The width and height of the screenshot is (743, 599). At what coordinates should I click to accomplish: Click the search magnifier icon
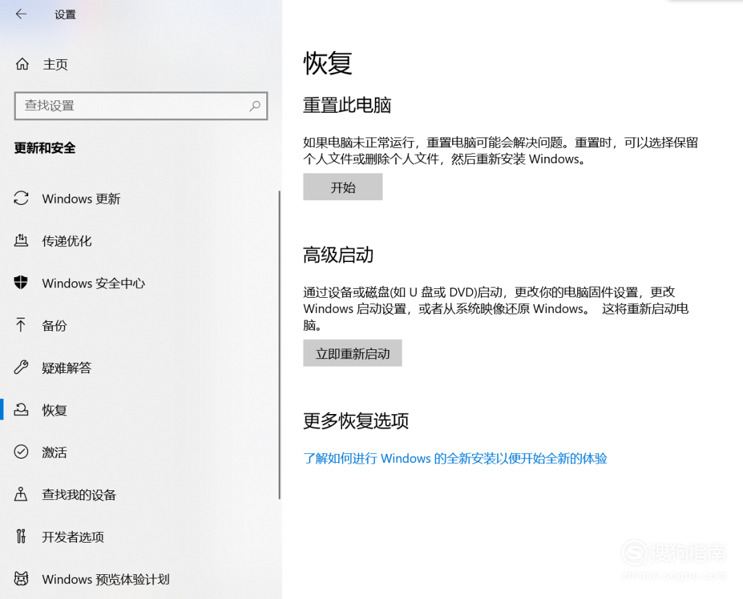click(255, 106)
